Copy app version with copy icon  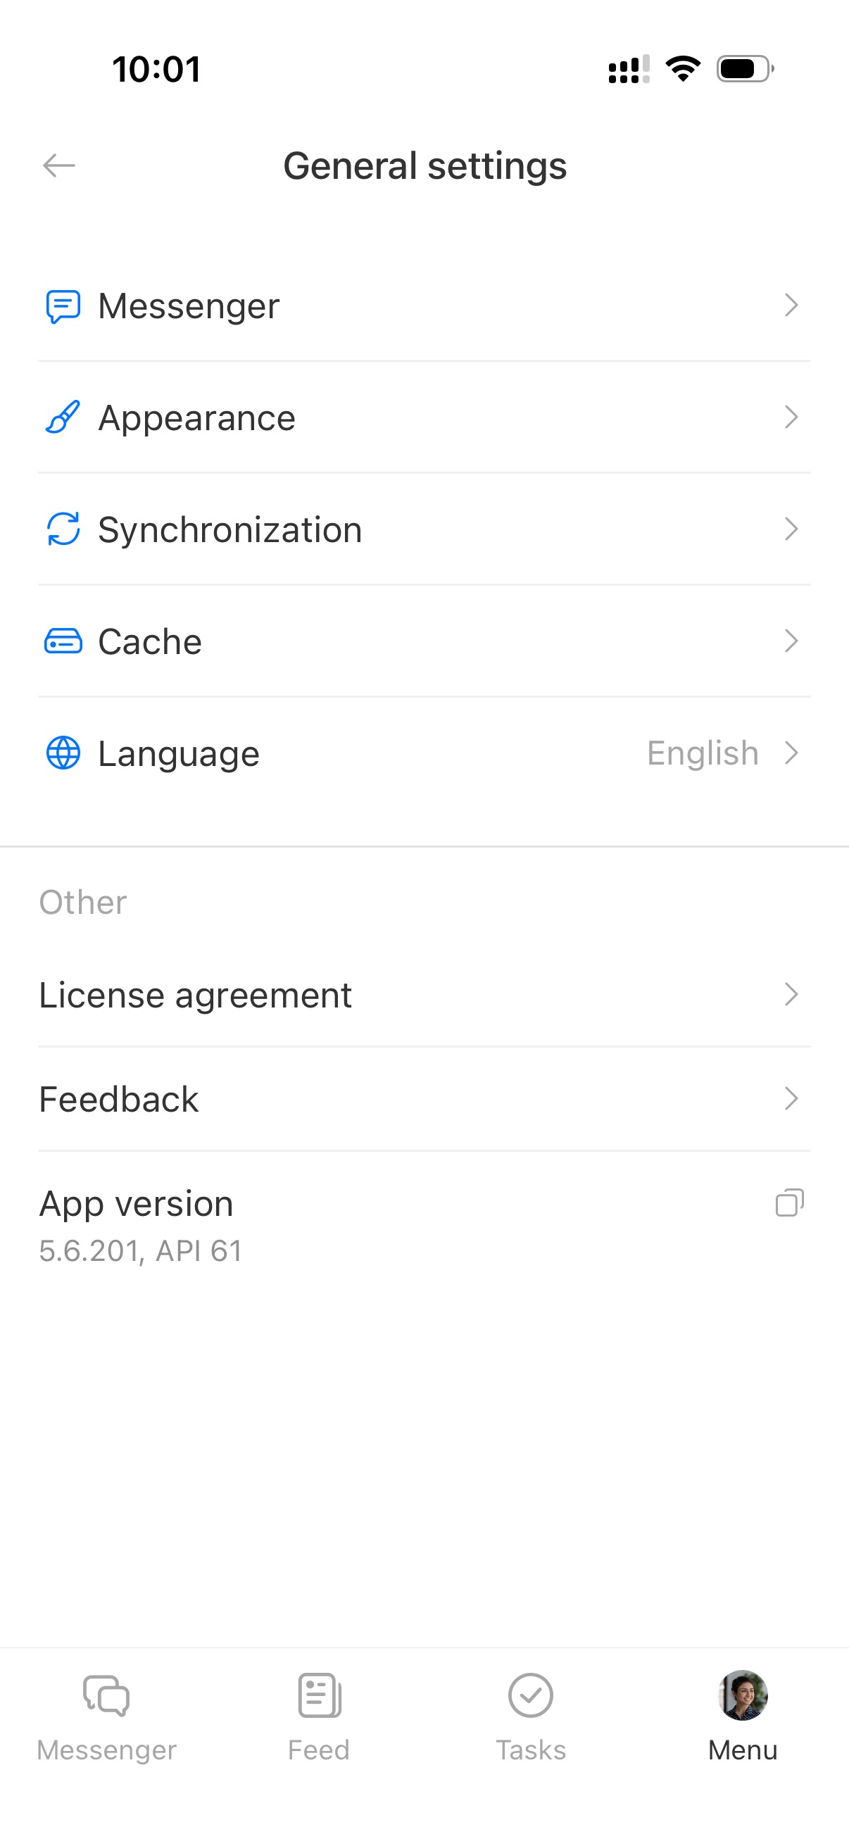[x=790, y=1203]
